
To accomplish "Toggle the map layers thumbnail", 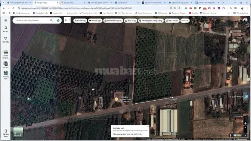I will click(x=18, y=132).
